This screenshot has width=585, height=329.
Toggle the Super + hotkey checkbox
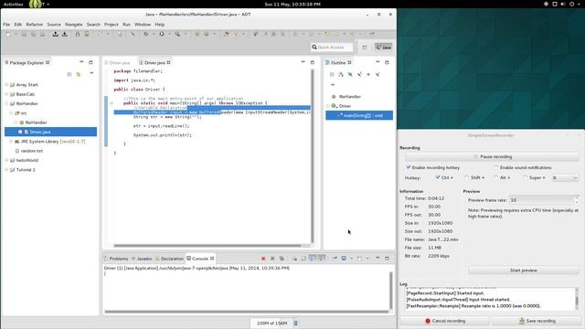pyautogui.click(x=526, y=177)
